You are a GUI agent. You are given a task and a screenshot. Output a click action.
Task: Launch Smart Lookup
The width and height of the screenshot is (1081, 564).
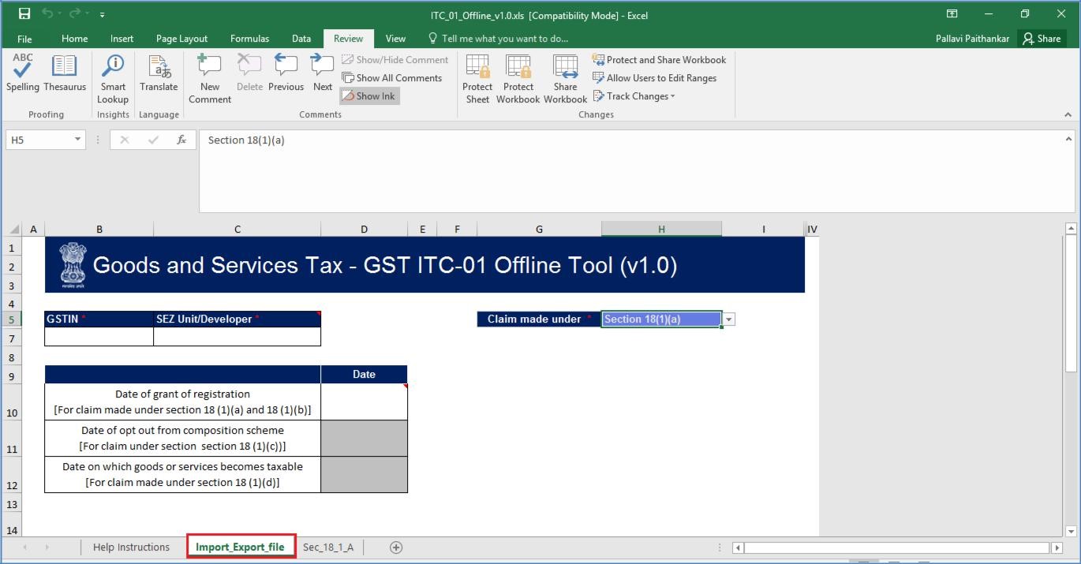coord(112,75)
